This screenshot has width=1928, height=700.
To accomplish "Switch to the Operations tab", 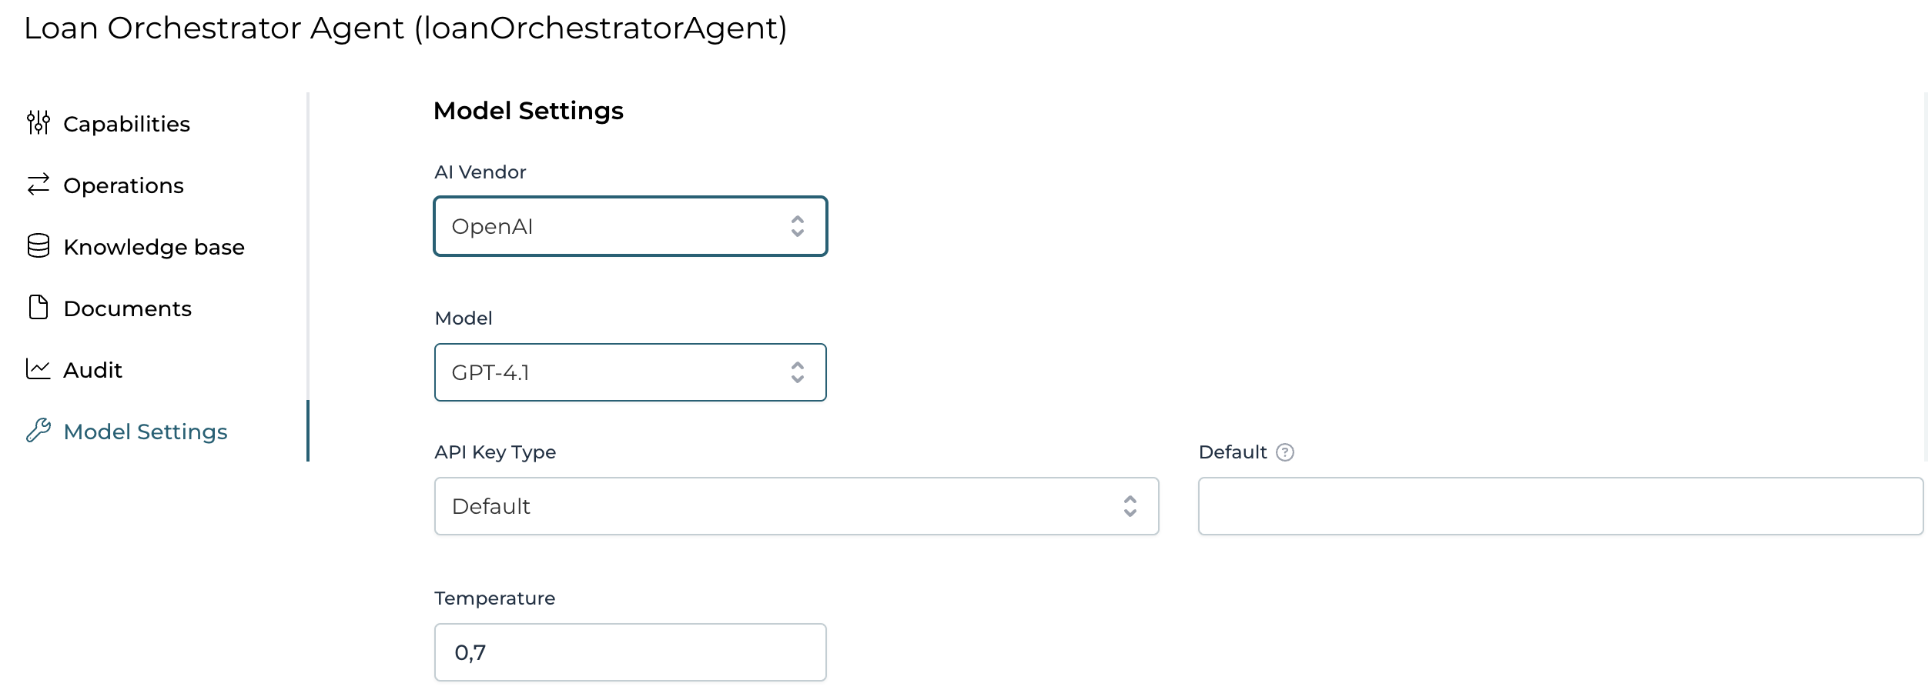I will pos(123,185).
